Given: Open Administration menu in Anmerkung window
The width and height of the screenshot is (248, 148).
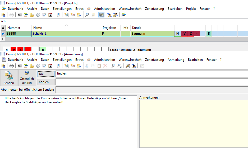Looking at the screenshot, I should point(104,60).
